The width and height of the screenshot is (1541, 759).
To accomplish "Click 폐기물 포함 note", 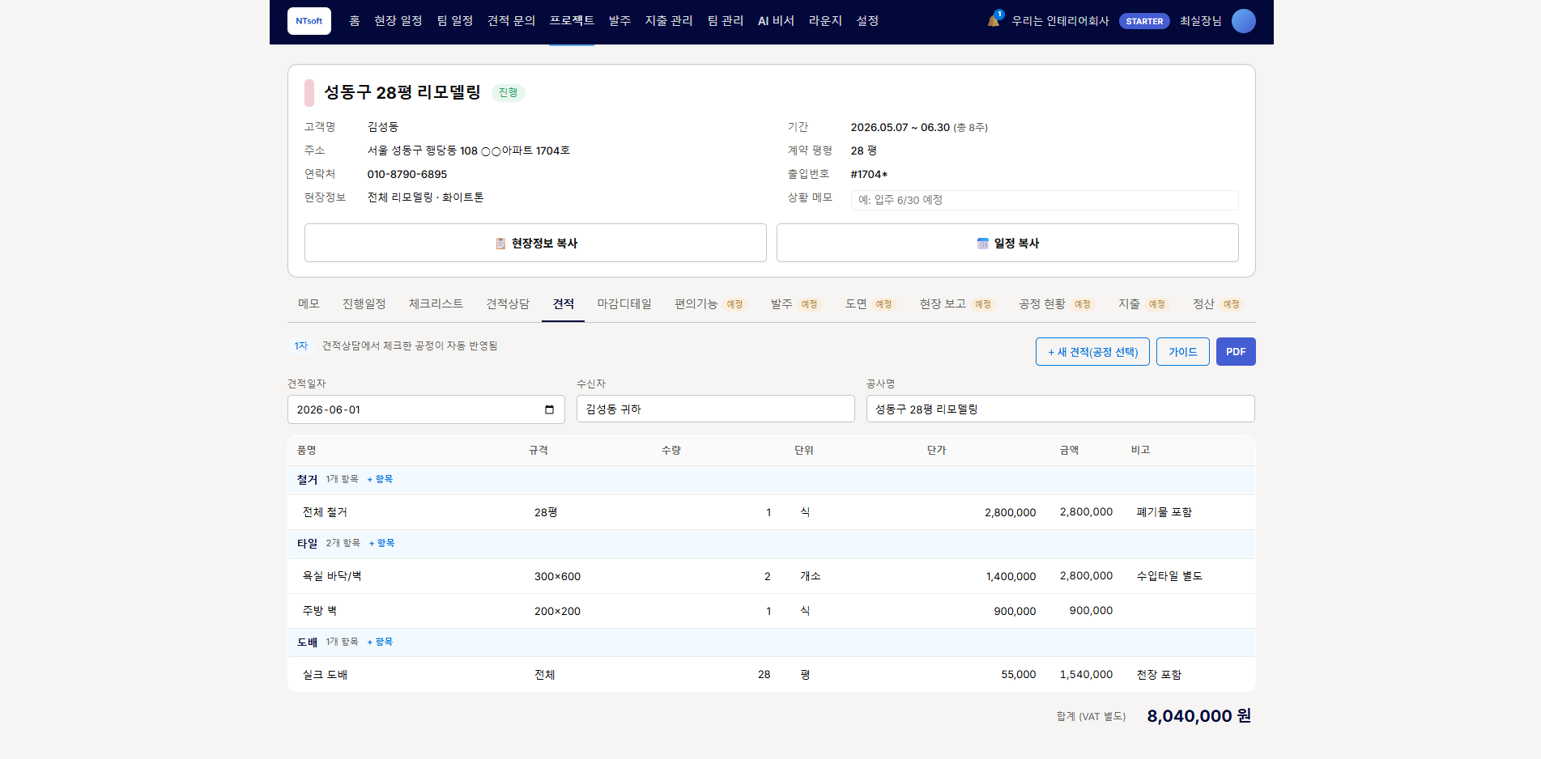I will [1164, 512].
